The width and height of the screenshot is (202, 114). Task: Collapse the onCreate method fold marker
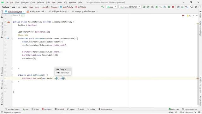(12, 39)
